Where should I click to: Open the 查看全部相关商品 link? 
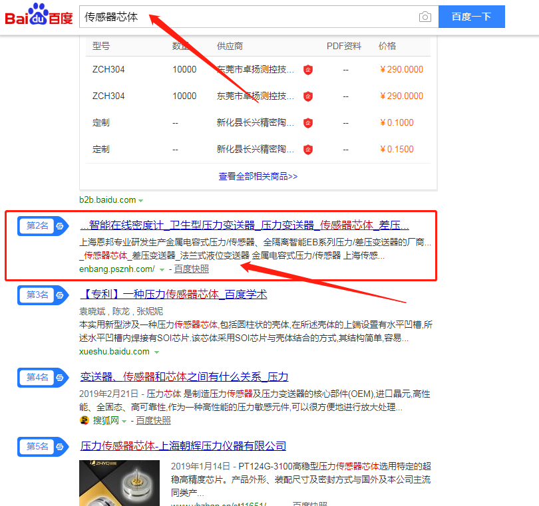[x=258, y=178]
